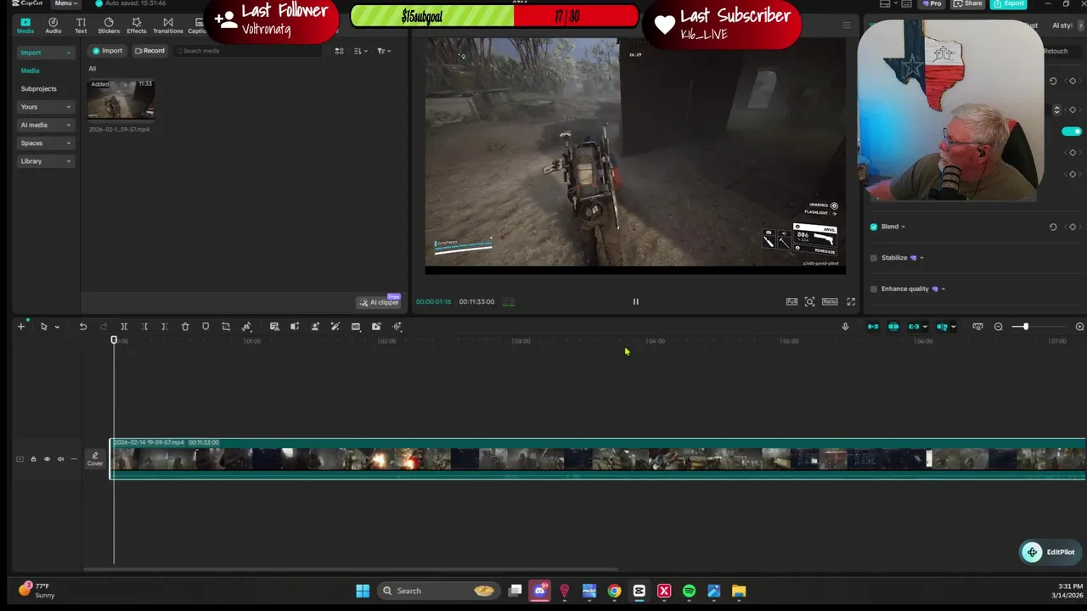Open the Transitions tab
This screenshot has height=611, width=1087.
click(168, 25)
